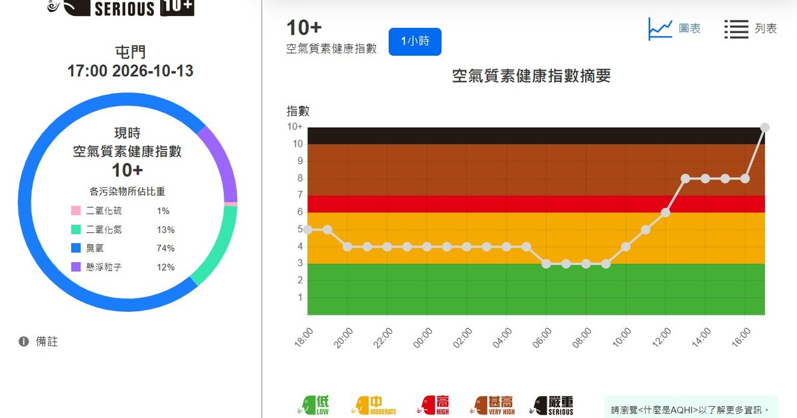The image size is (797, 418).
Task: Click the SERIOUS 10+ health risk badge
Action: [x=122, y=7]
